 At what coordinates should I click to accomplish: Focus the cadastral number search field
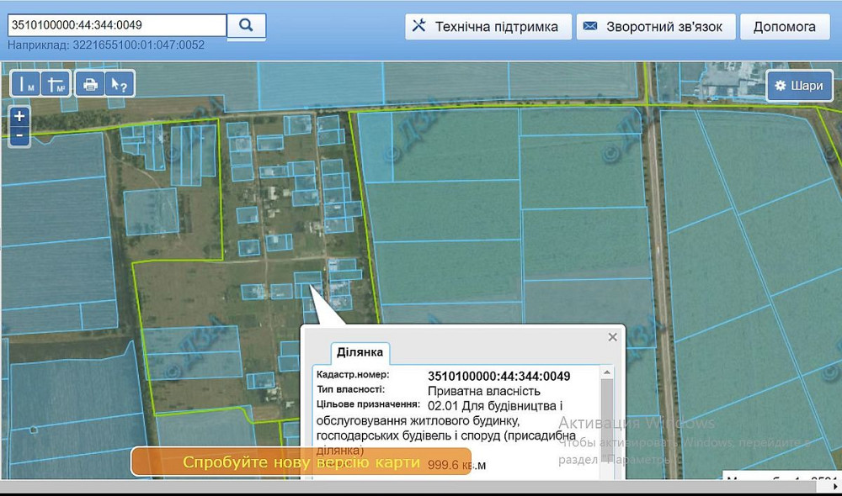click(117, 25)
